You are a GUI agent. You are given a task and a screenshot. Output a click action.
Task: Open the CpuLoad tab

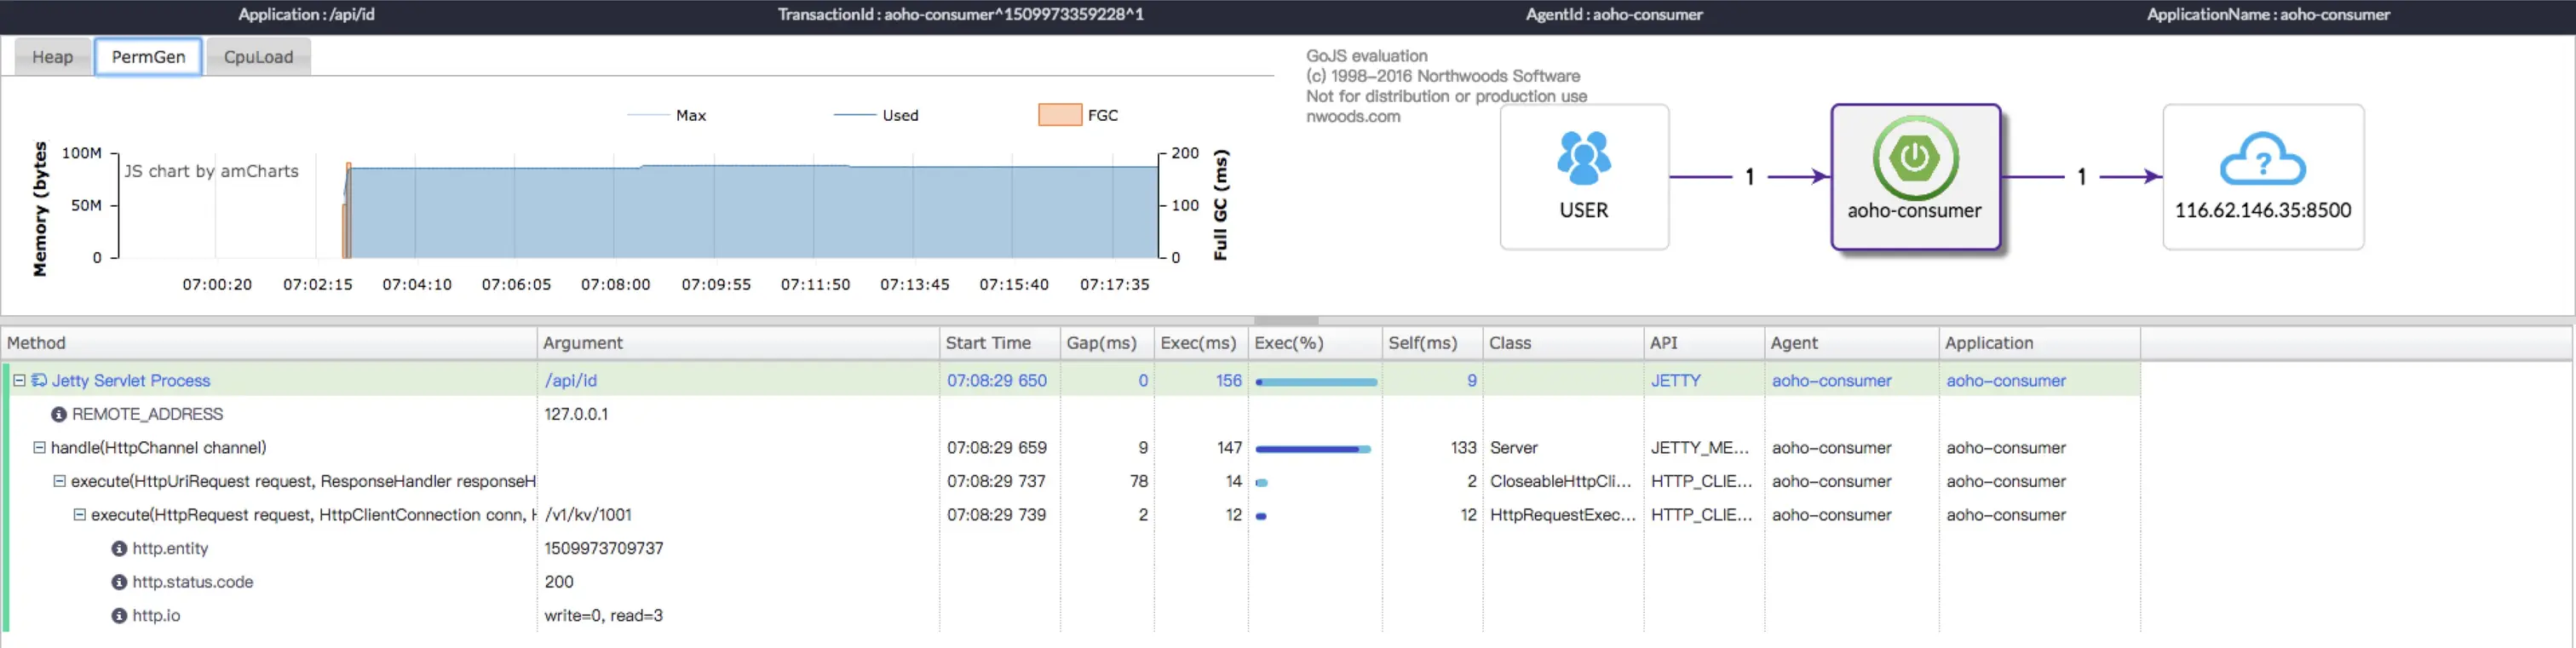pyautogui.click(x=258, y=57)
